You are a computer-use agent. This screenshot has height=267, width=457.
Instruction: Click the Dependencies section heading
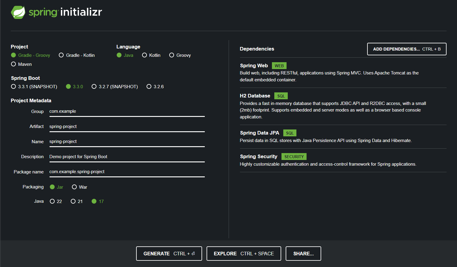tap(257, 49)
